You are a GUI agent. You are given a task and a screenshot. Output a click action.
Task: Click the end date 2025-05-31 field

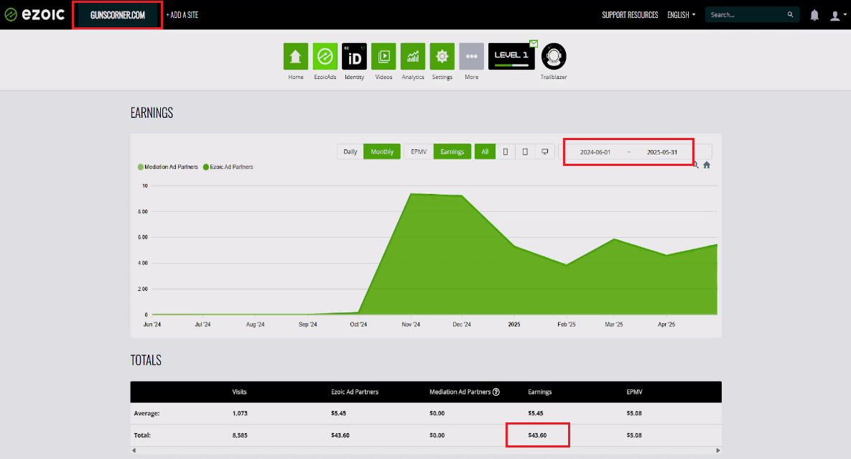point(661,152)
